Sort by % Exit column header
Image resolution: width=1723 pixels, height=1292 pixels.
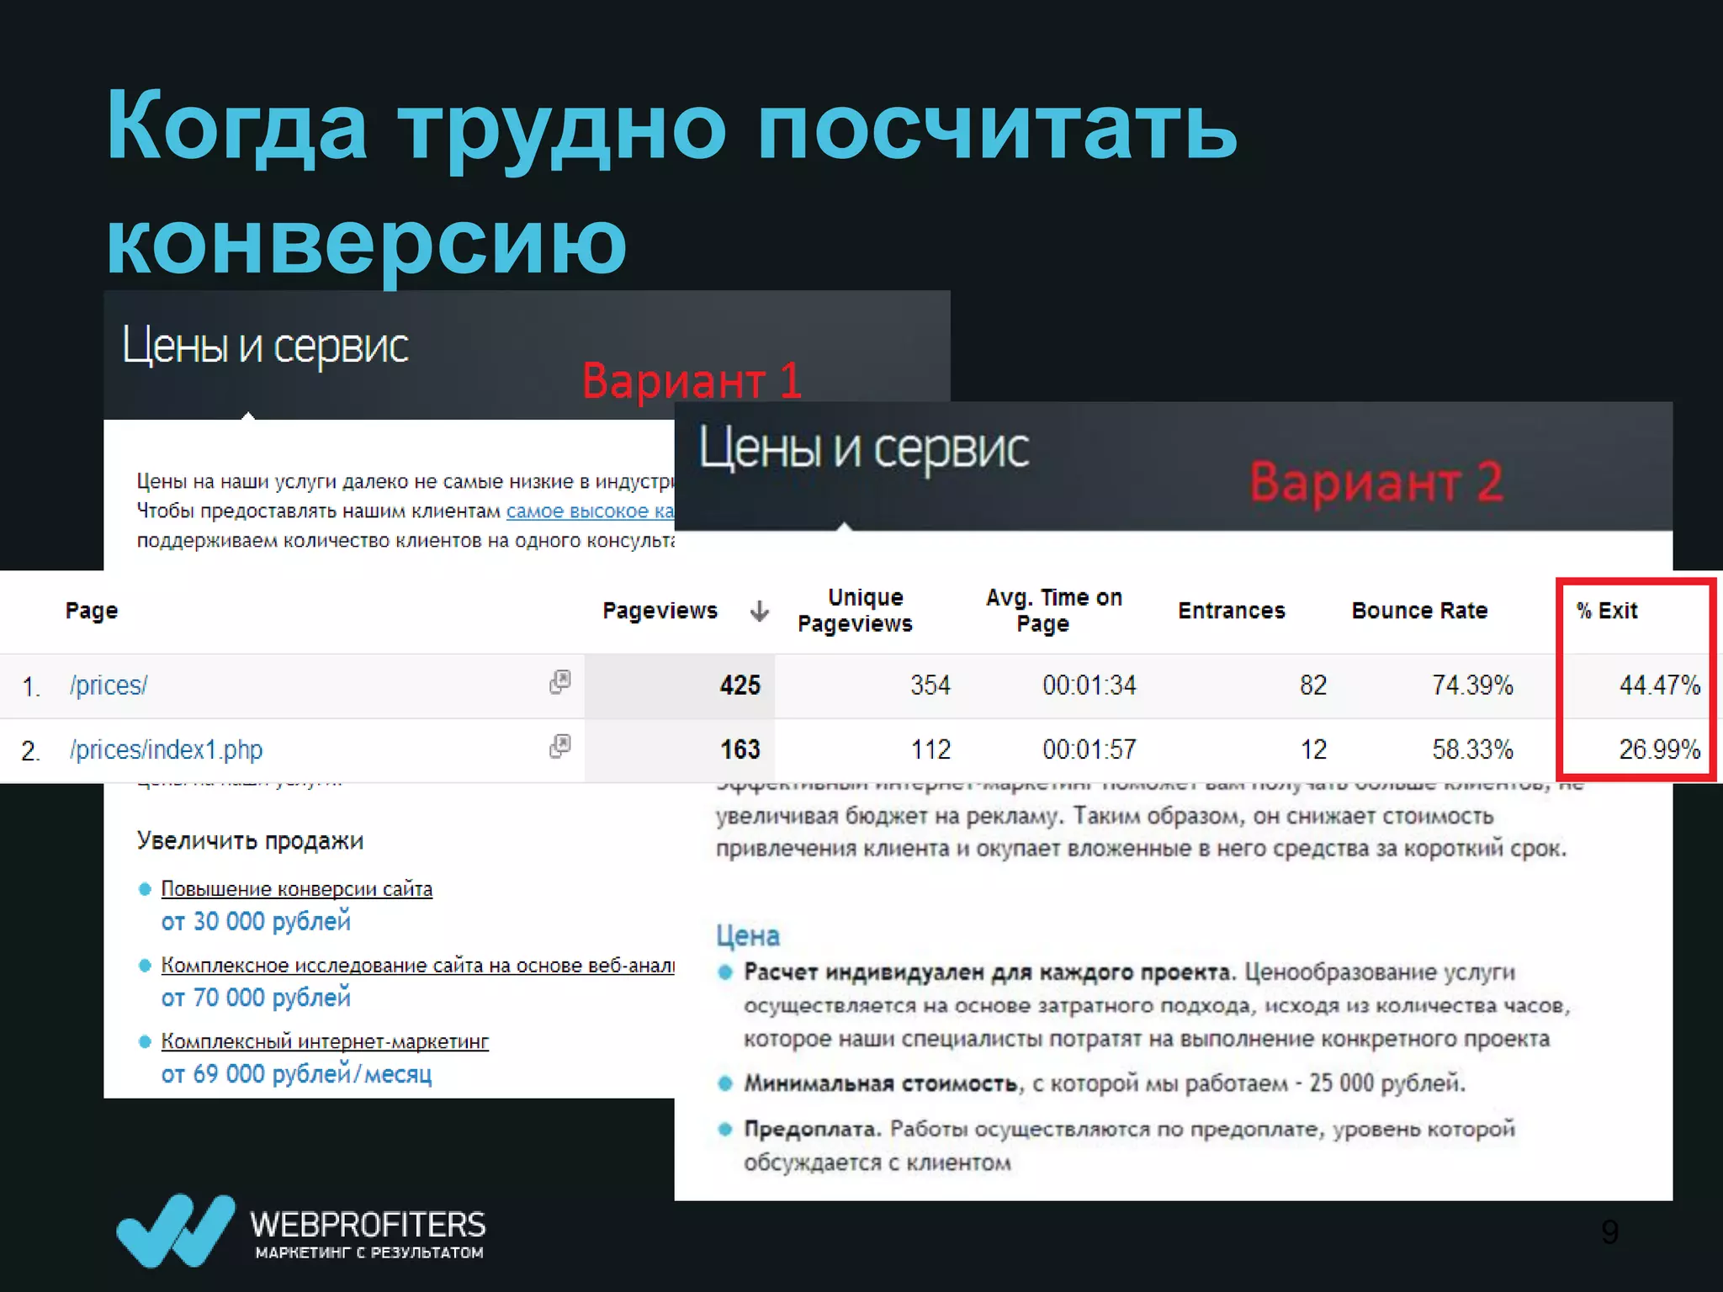[1608, 611]
